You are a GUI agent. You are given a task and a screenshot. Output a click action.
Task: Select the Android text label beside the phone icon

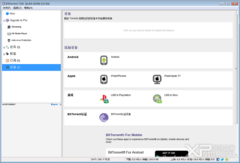pos(115,57)
